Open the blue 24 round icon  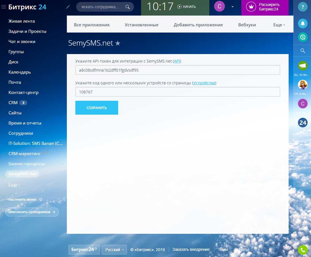[x=303, y=123]
